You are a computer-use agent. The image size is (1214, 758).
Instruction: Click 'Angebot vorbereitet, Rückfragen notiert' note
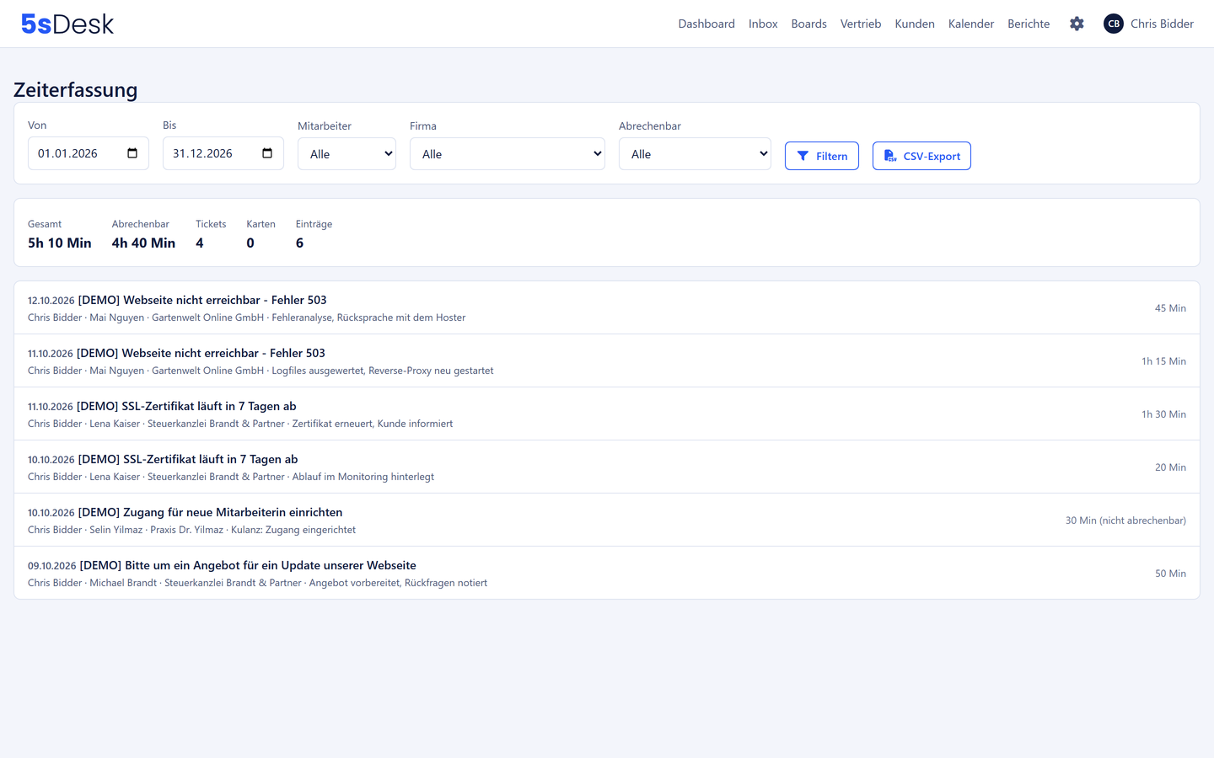point(398,583)
